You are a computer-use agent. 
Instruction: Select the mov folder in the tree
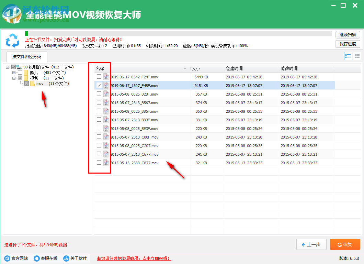[x=39, y=83]
